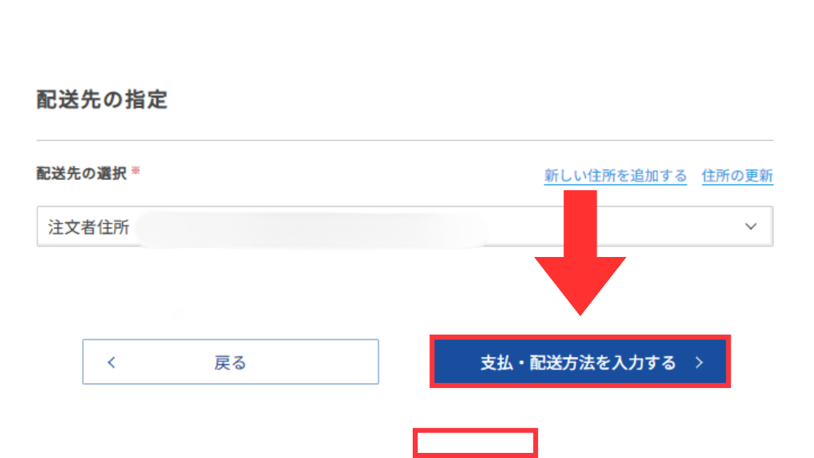The image size is (814, 458).
Task: Click the red required mark ※
Action: point(135,171)
